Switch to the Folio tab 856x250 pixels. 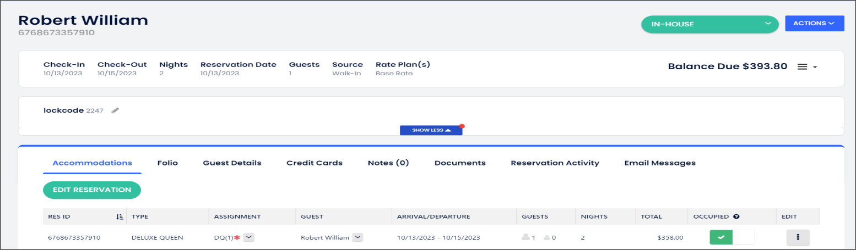coord(167,163)
